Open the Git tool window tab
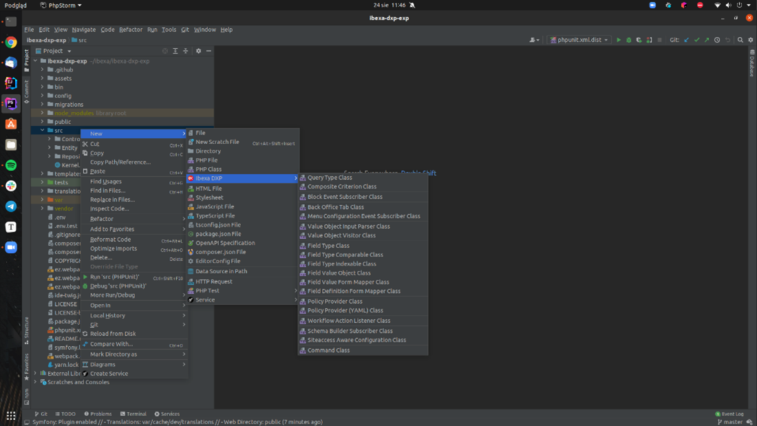This screenshot has height=426, width=757. [41, 414]
